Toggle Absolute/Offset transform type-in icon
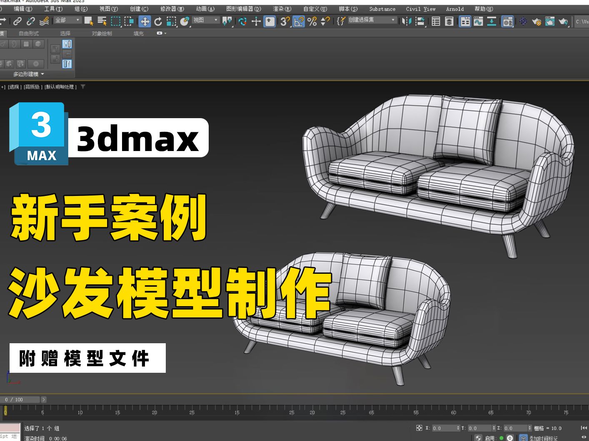The height and width of the screenshot is (441, 589). click(x=419, y=428)
